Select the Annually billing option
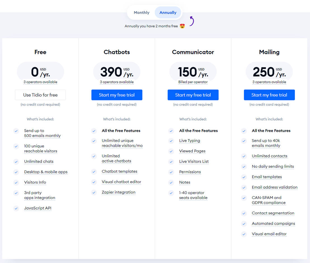The height and width of the screenshot is (263, 310). pos(168,13)
